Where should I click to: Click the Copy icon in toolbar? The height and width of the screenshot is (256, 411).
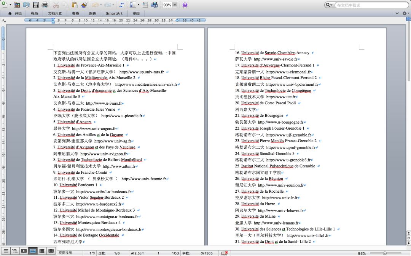pyautogui.click(x=65, y=5)
